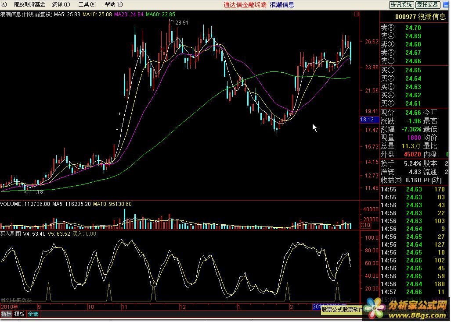Viewport: 451px width, 322px height.
Task: Click the month 12 timeline marker
Action: click(x=183, y=307)
